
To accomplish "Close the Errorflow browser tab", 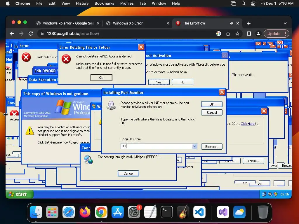I will [x=238, y=23].
